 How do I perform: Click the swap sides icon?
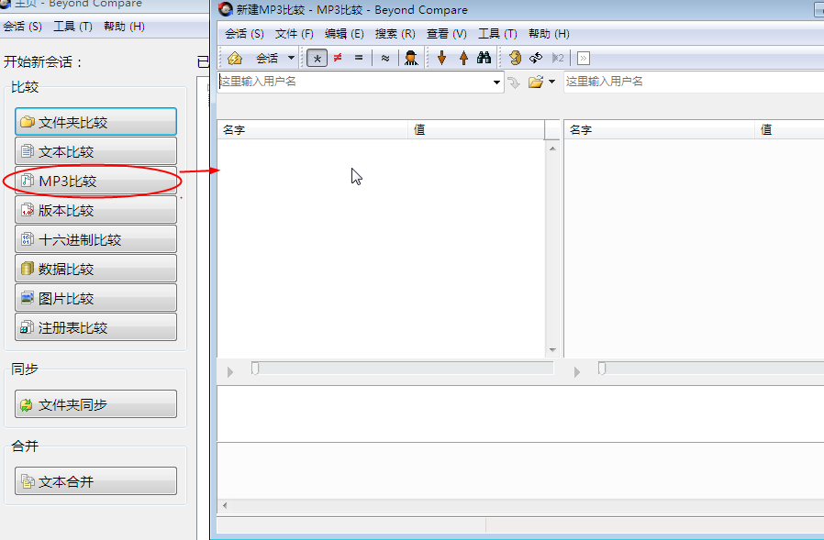point(536,58)
